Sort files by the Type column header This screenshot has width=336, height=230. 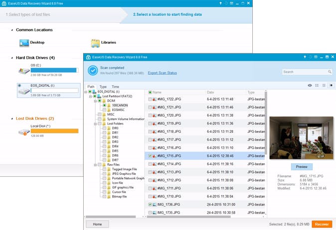click(251, 92)
